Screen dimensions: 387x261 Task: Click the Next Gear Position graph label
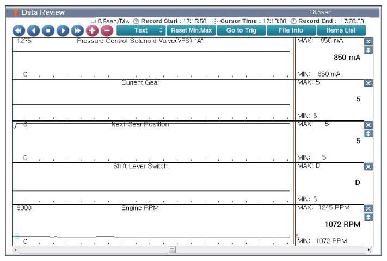tap(140, 124)
